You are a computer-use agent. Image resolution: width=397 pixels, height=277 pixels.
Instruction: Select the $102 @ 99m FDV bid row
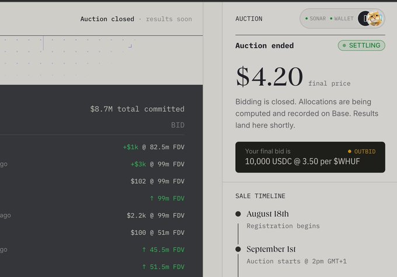(x=158, y=181)
